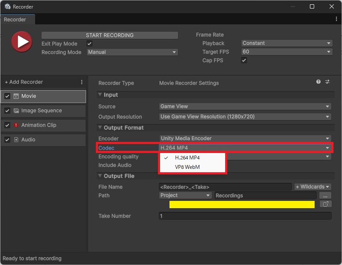Click the + Add Recorder button

(24, 82)
